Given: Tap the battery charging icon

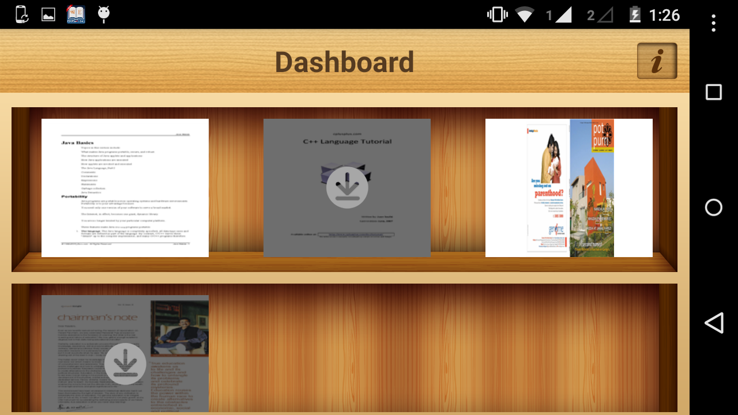Looking at the screenshot, I should point(635,14).
